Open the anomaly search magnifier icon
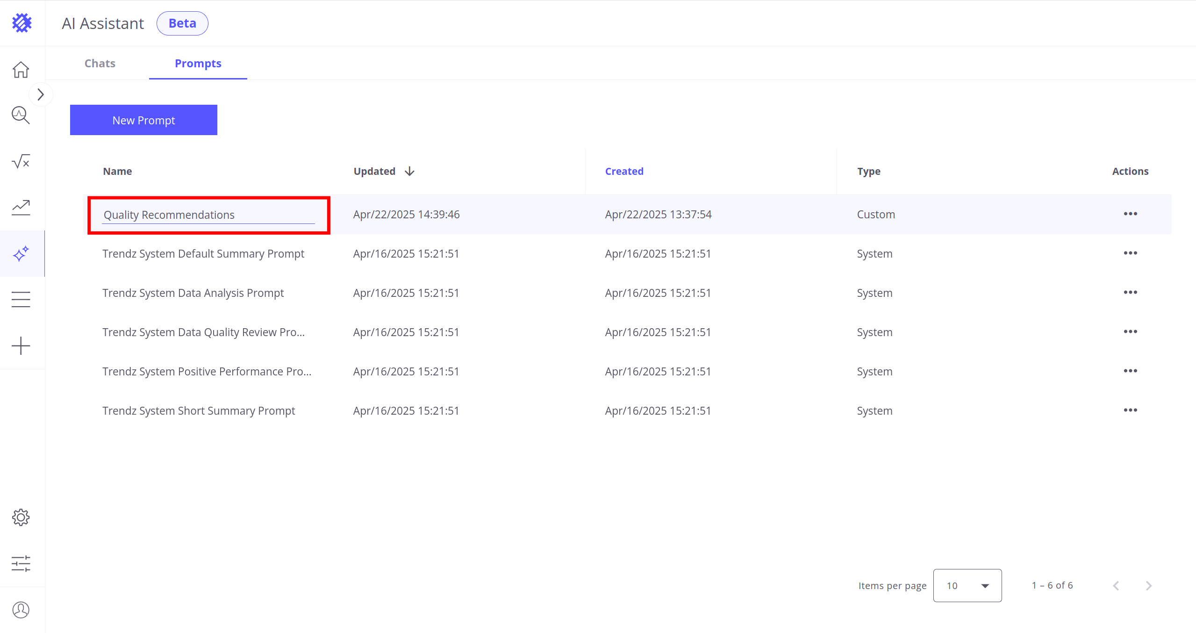This screenshot has width=1196, height=633. click(x=21, y=115)
